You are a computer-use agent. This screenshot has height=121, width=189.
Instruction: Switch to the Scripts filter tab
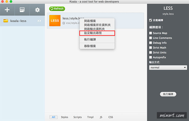click(77, 117)
